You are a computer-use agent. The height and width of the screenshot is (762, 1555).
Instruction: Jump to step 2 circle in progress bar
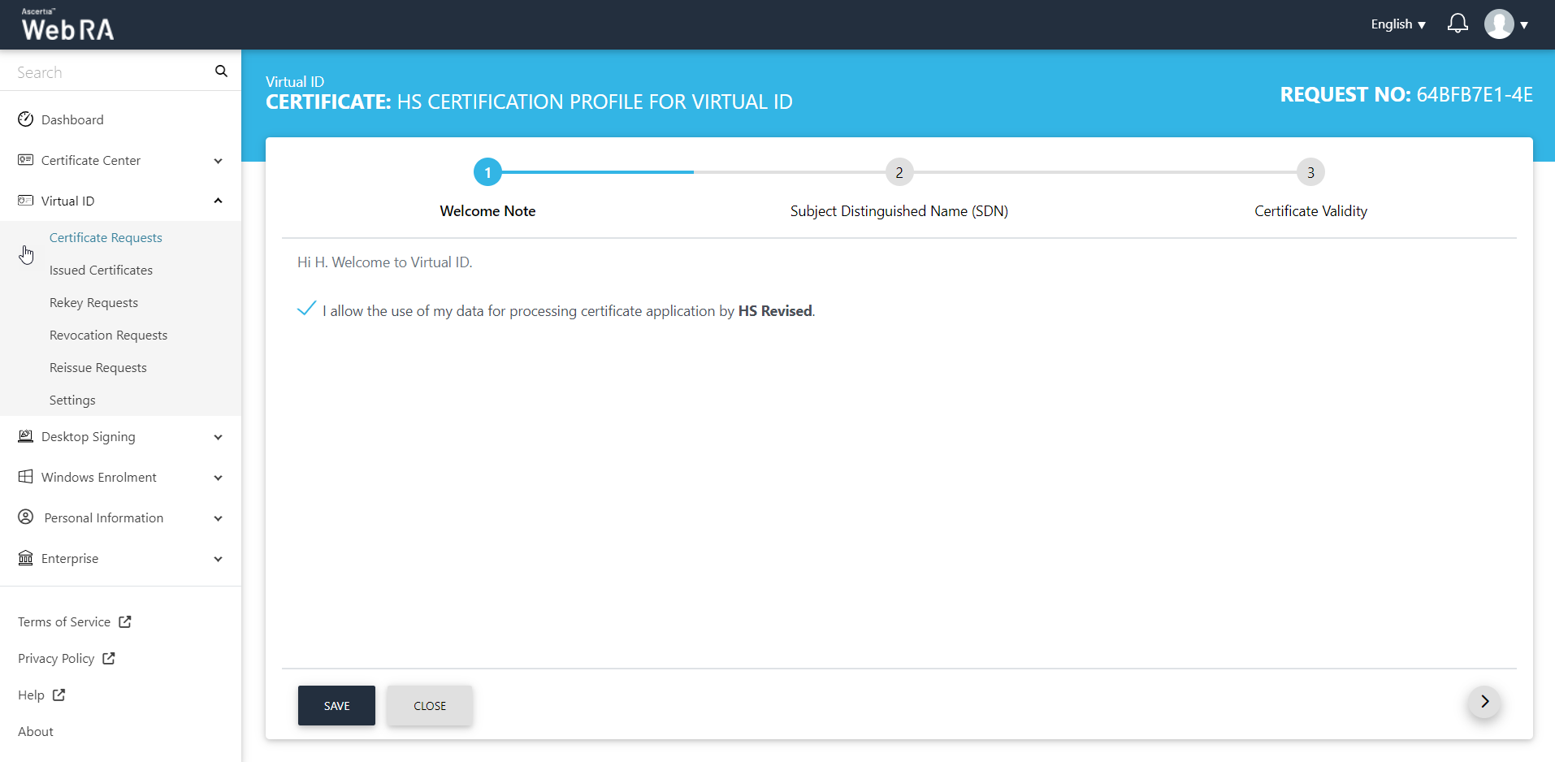point(899,172)
